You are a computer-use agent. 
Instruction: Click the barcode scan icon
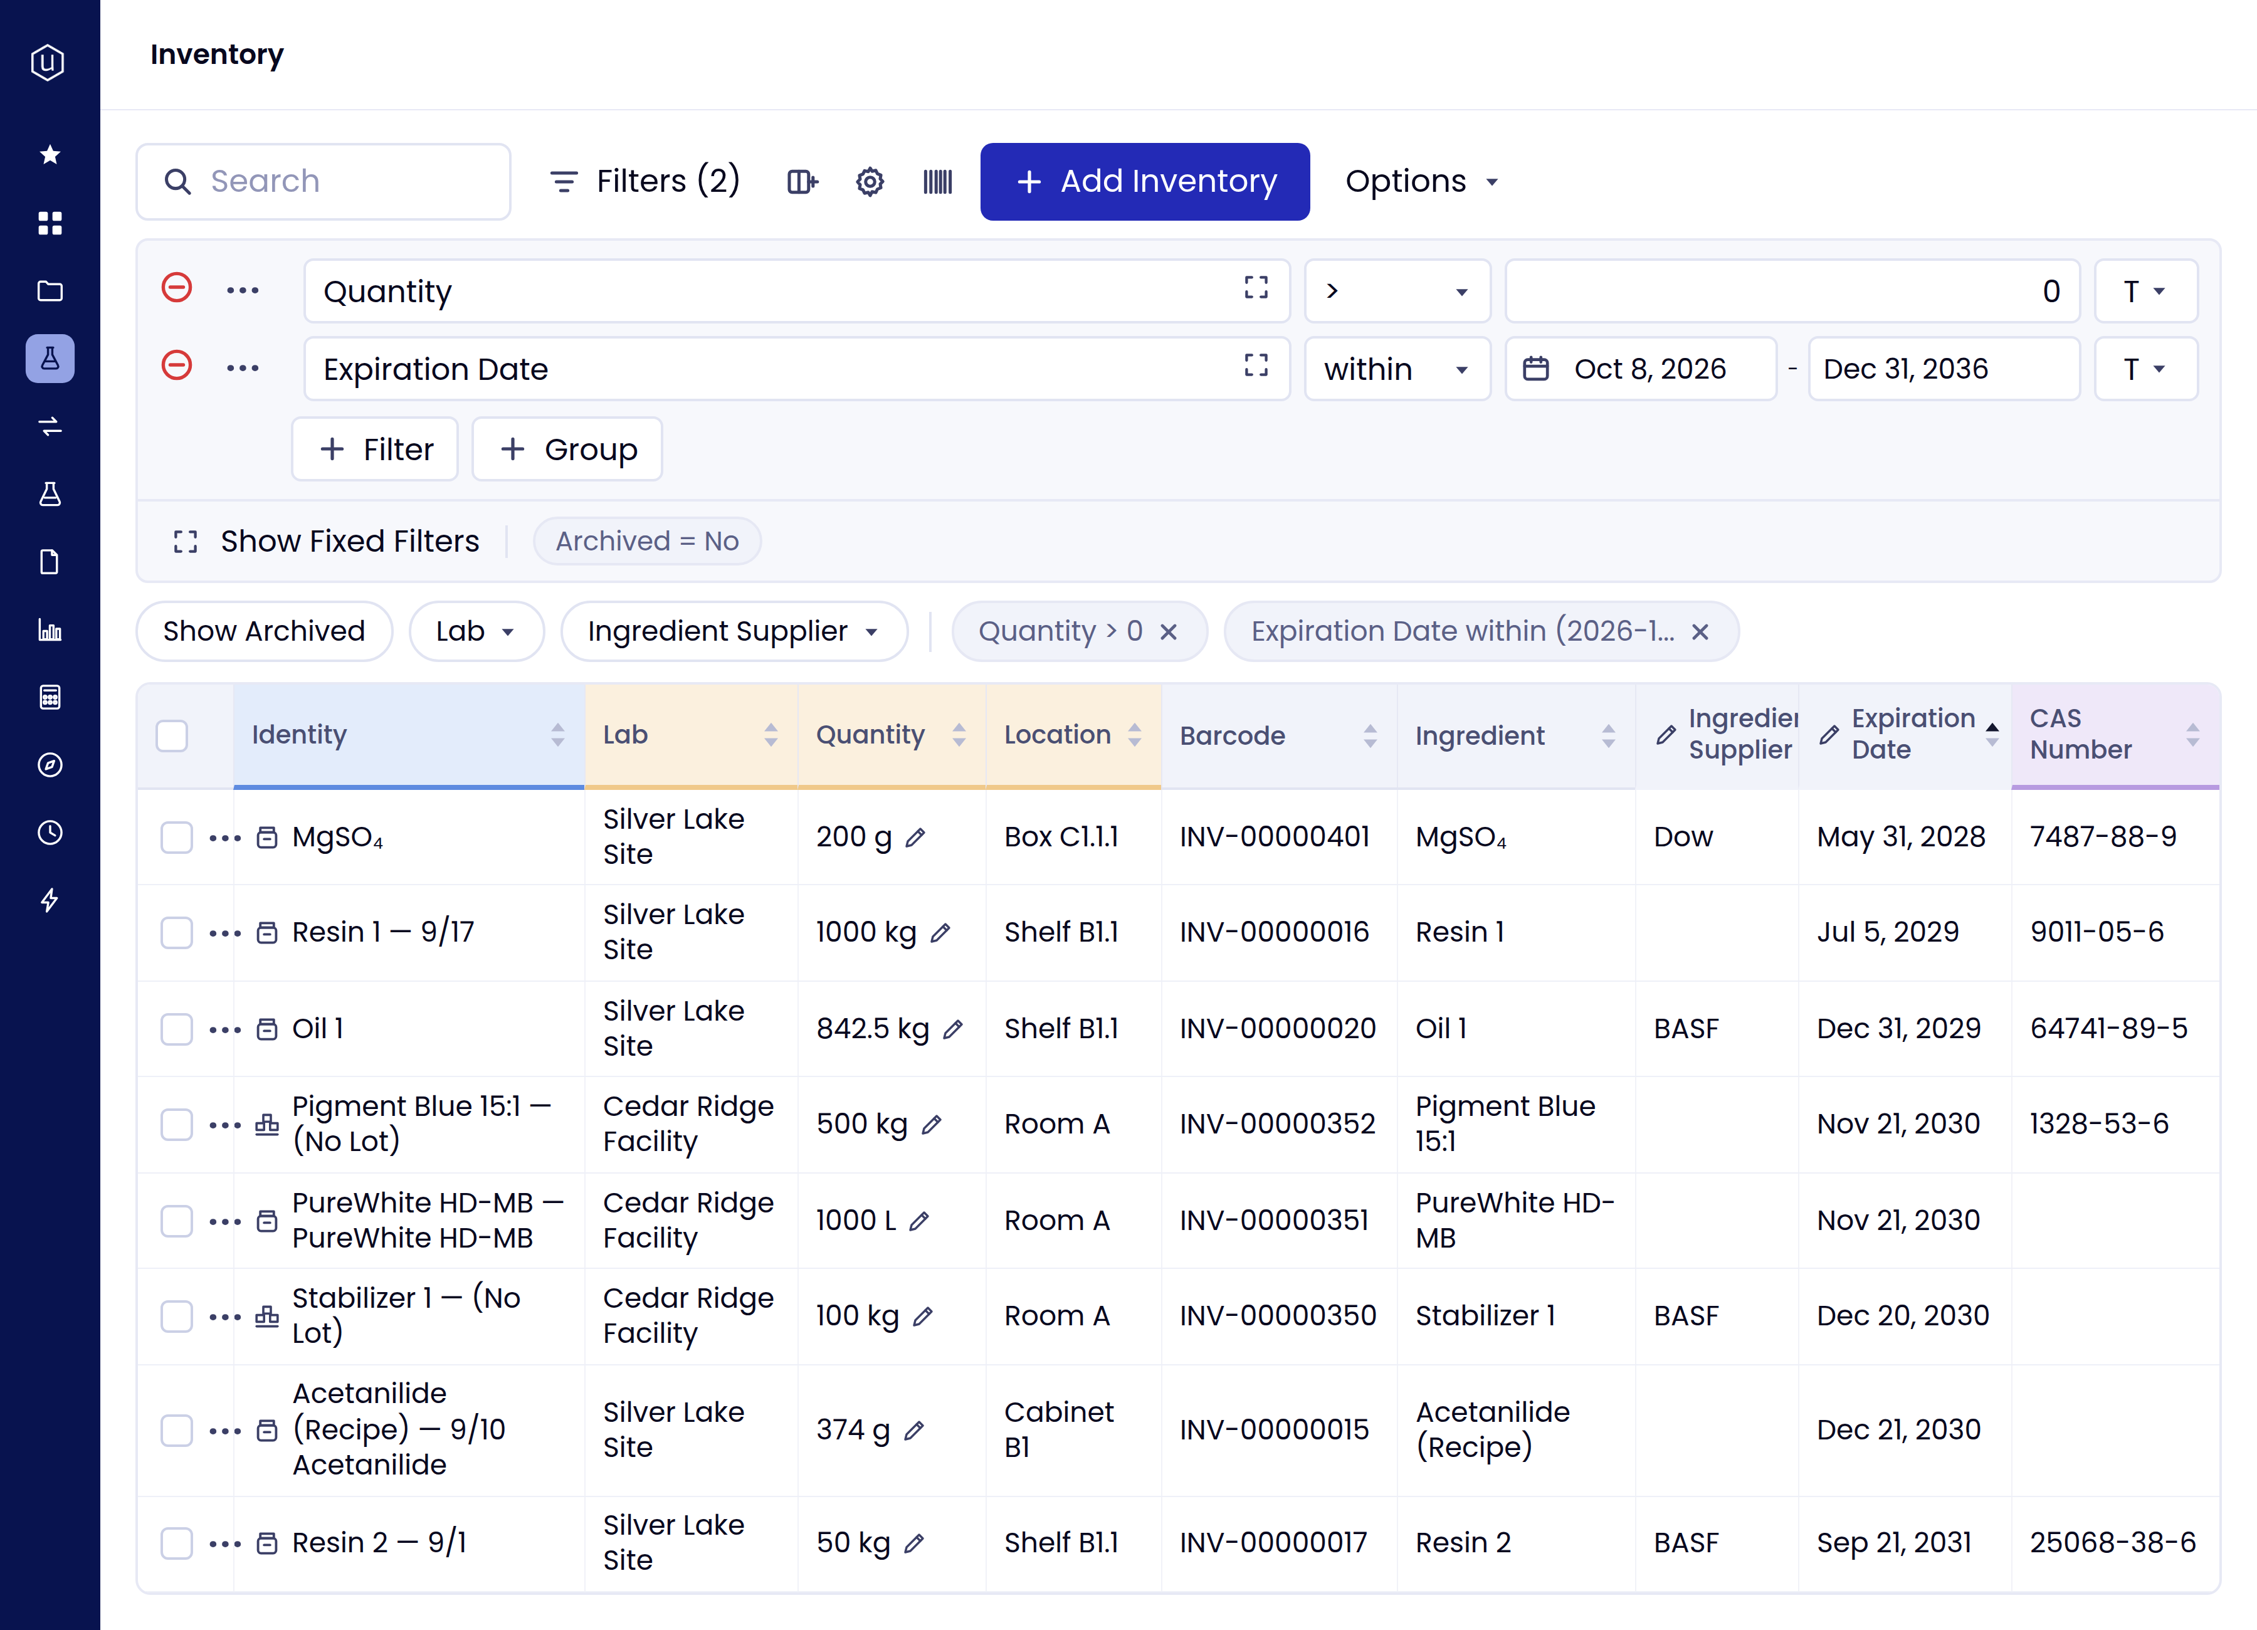coord(937,181)
